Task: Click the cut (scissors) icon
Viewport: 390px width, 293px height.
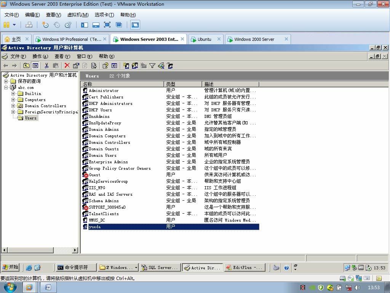Action: pyautogui.click(x=46, y=66)
